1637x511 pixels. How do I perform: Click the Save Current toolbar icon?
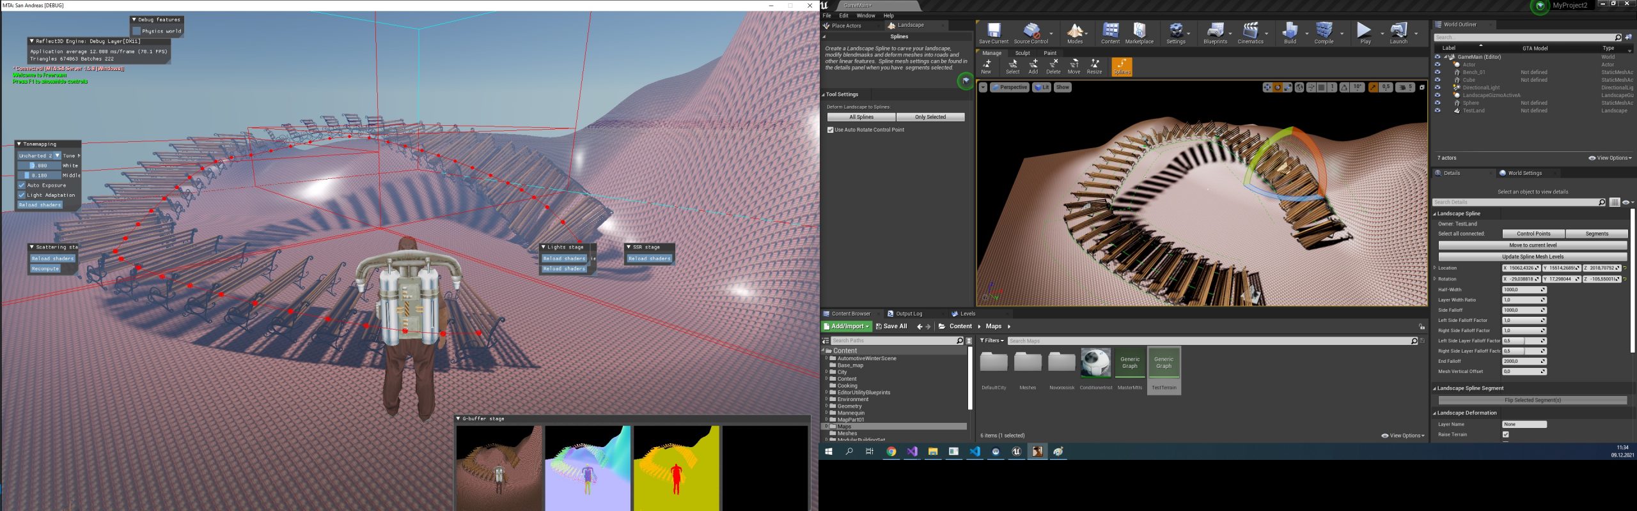point(993,32)
